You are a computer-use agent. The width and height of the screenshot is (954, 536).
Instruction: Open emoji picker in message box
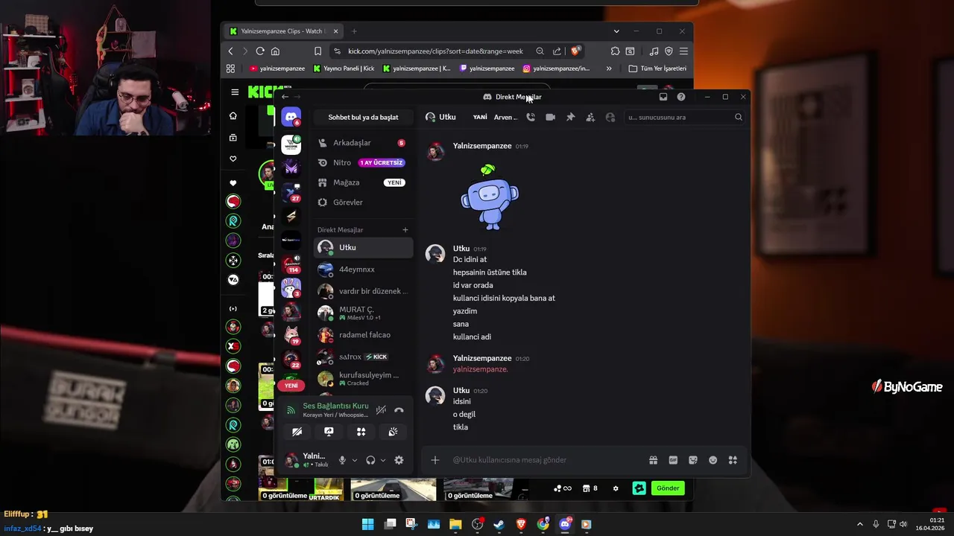(713, 460)
